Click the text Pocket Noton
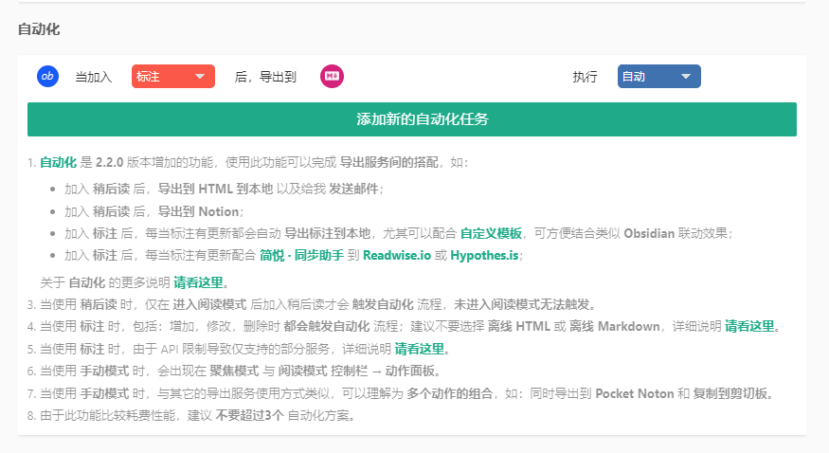 coord(635,394)
